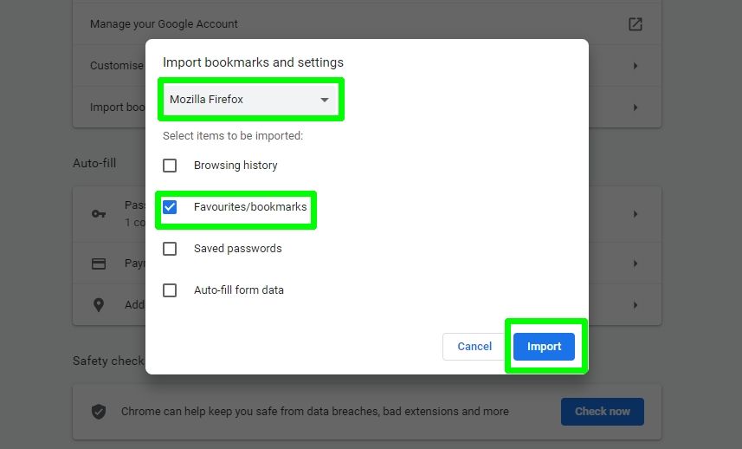
Task: Click the Safety check shield icon
Action: (x=99, y=412)
